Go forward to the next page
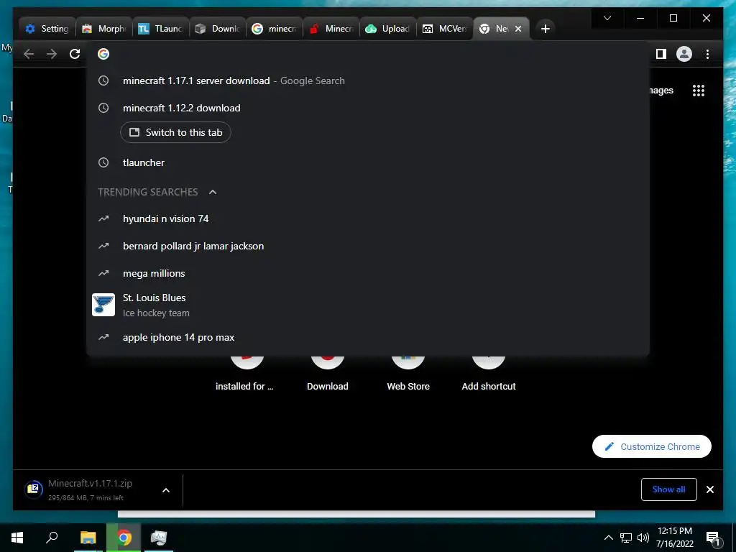The image size is (736, 552). [x=52, y=54]
